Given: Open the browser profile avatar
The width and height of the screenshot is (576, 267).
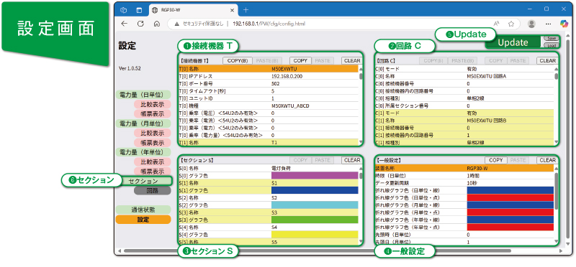Looking at the screenshot, I should pos(531,24).
